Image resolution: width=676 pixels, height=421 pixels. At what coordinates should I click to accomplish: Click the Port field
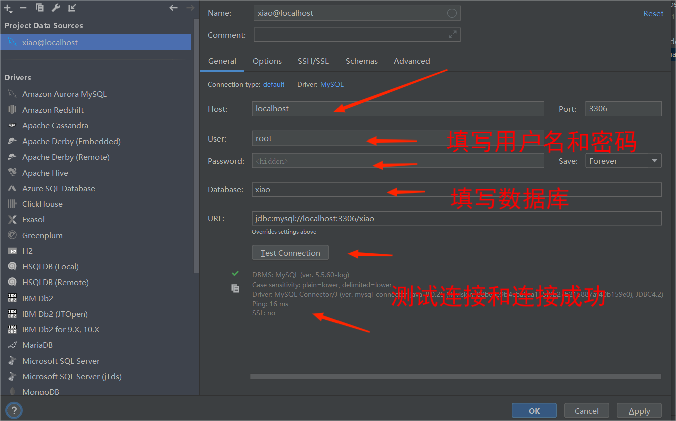tap(623, 109)
